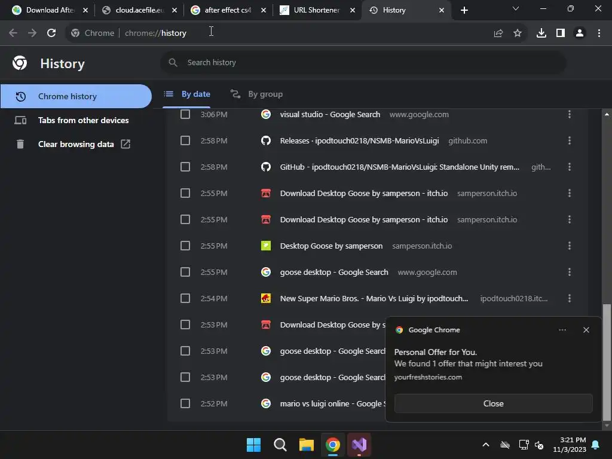Switch to the By date tab

pos(186,94)
